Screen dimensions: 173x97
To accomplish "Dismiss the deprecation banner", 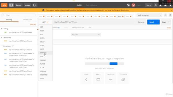I will pyautogui.click(x=172, y=10).
